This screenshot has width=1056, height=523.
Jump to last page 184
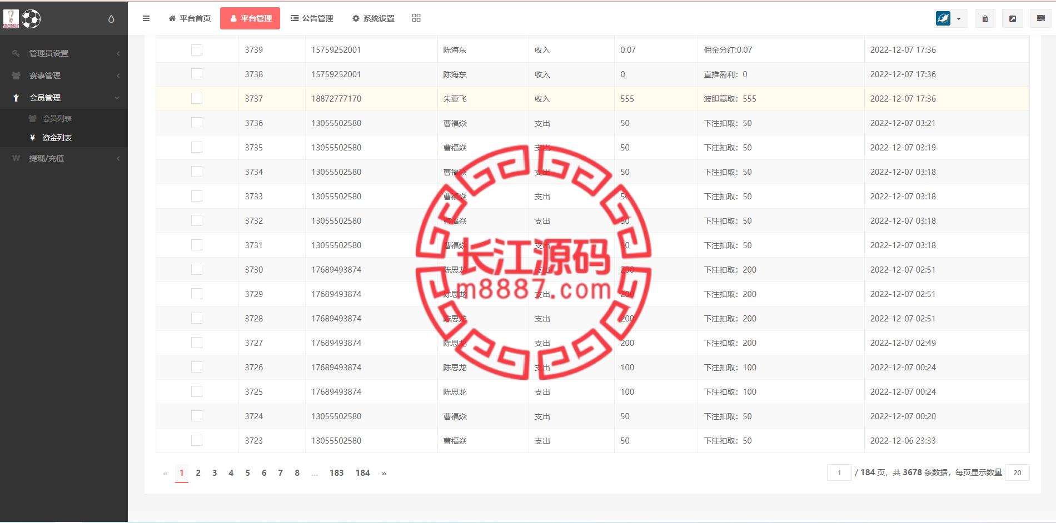click(362, 473)
